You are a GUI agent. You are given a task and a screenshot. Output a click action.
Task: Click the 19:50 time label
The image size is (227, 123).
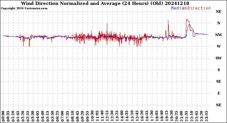(171, 116)
